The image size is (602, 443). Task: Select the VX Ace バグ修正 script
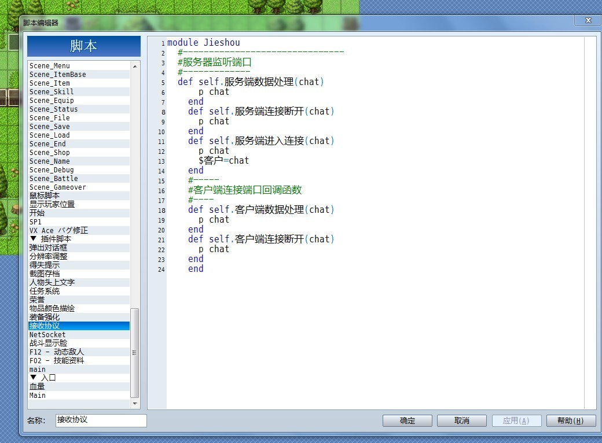(x=79, y=231)
